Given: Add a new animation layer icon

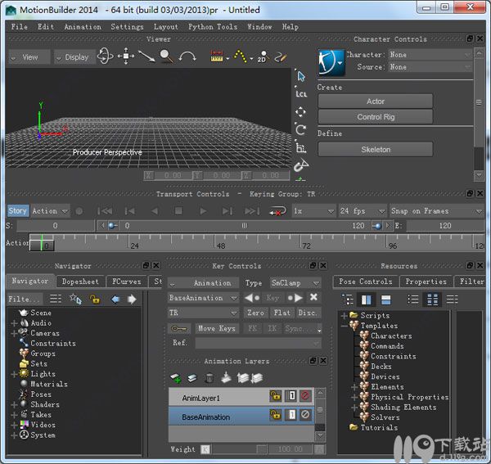Looking at the screenshot, I should pyautogui.click(x=176, y=378).
